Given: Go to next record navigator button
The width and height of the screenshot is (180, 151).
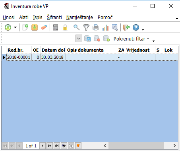Looking at the screenshot, I should pyautogui.click(x=43, y=146).
